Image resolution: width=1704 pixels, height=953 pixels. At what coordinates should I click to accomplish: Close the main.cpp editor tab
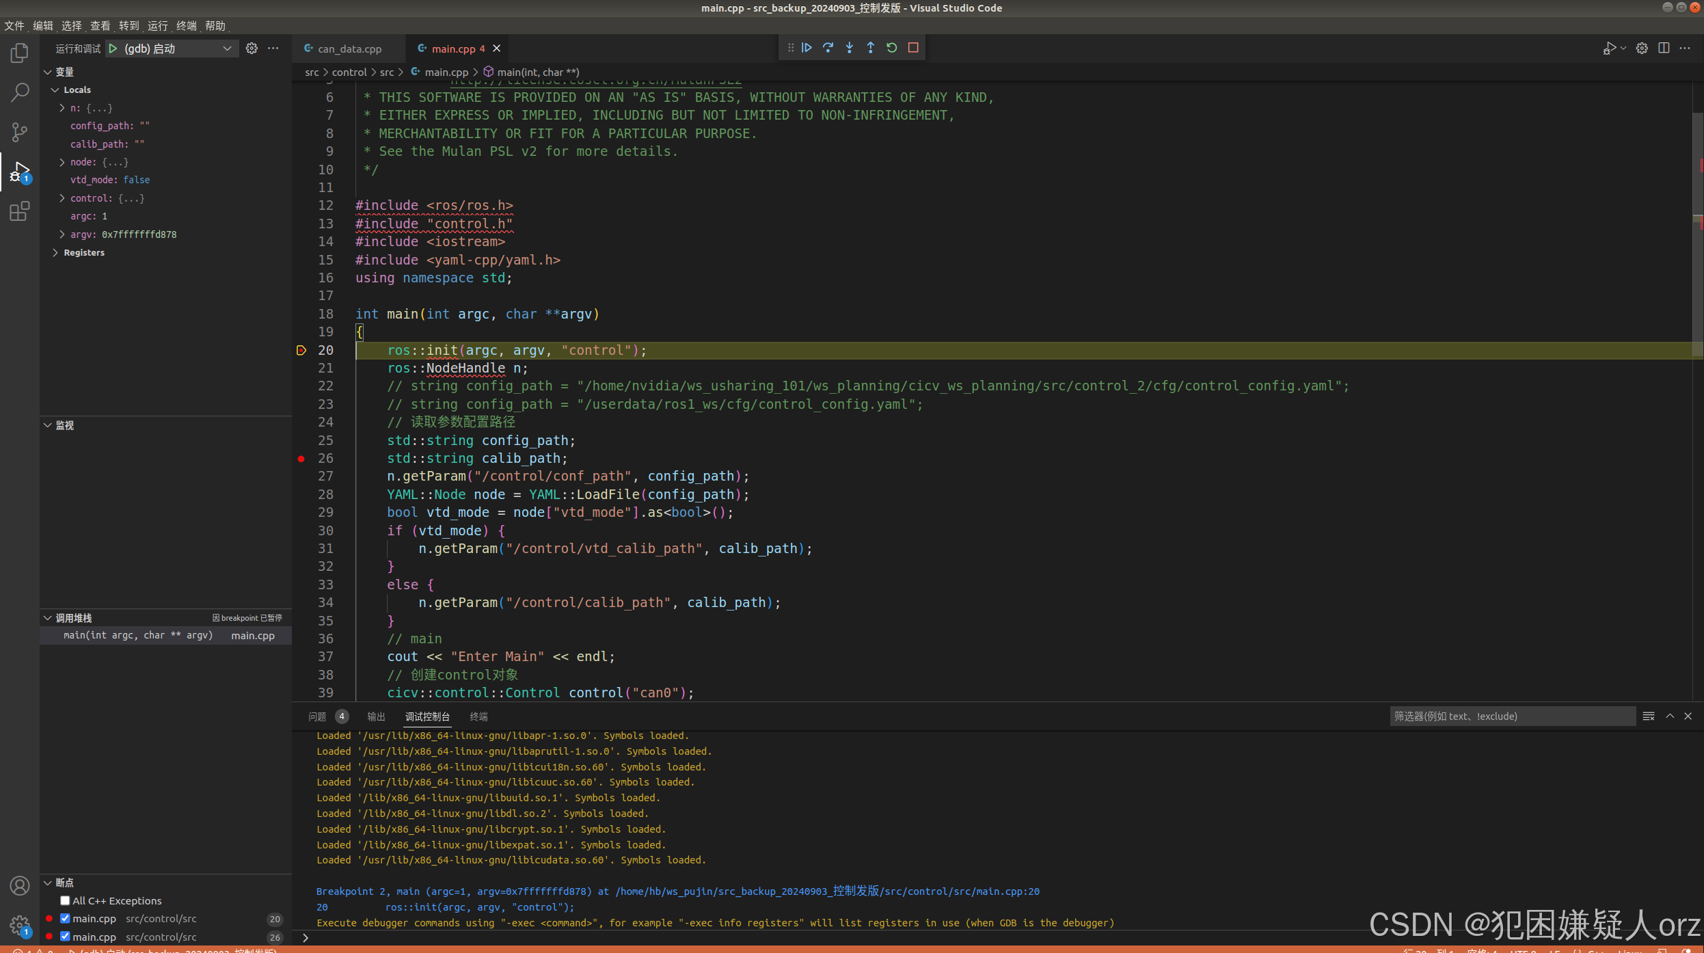coord(497,49)
